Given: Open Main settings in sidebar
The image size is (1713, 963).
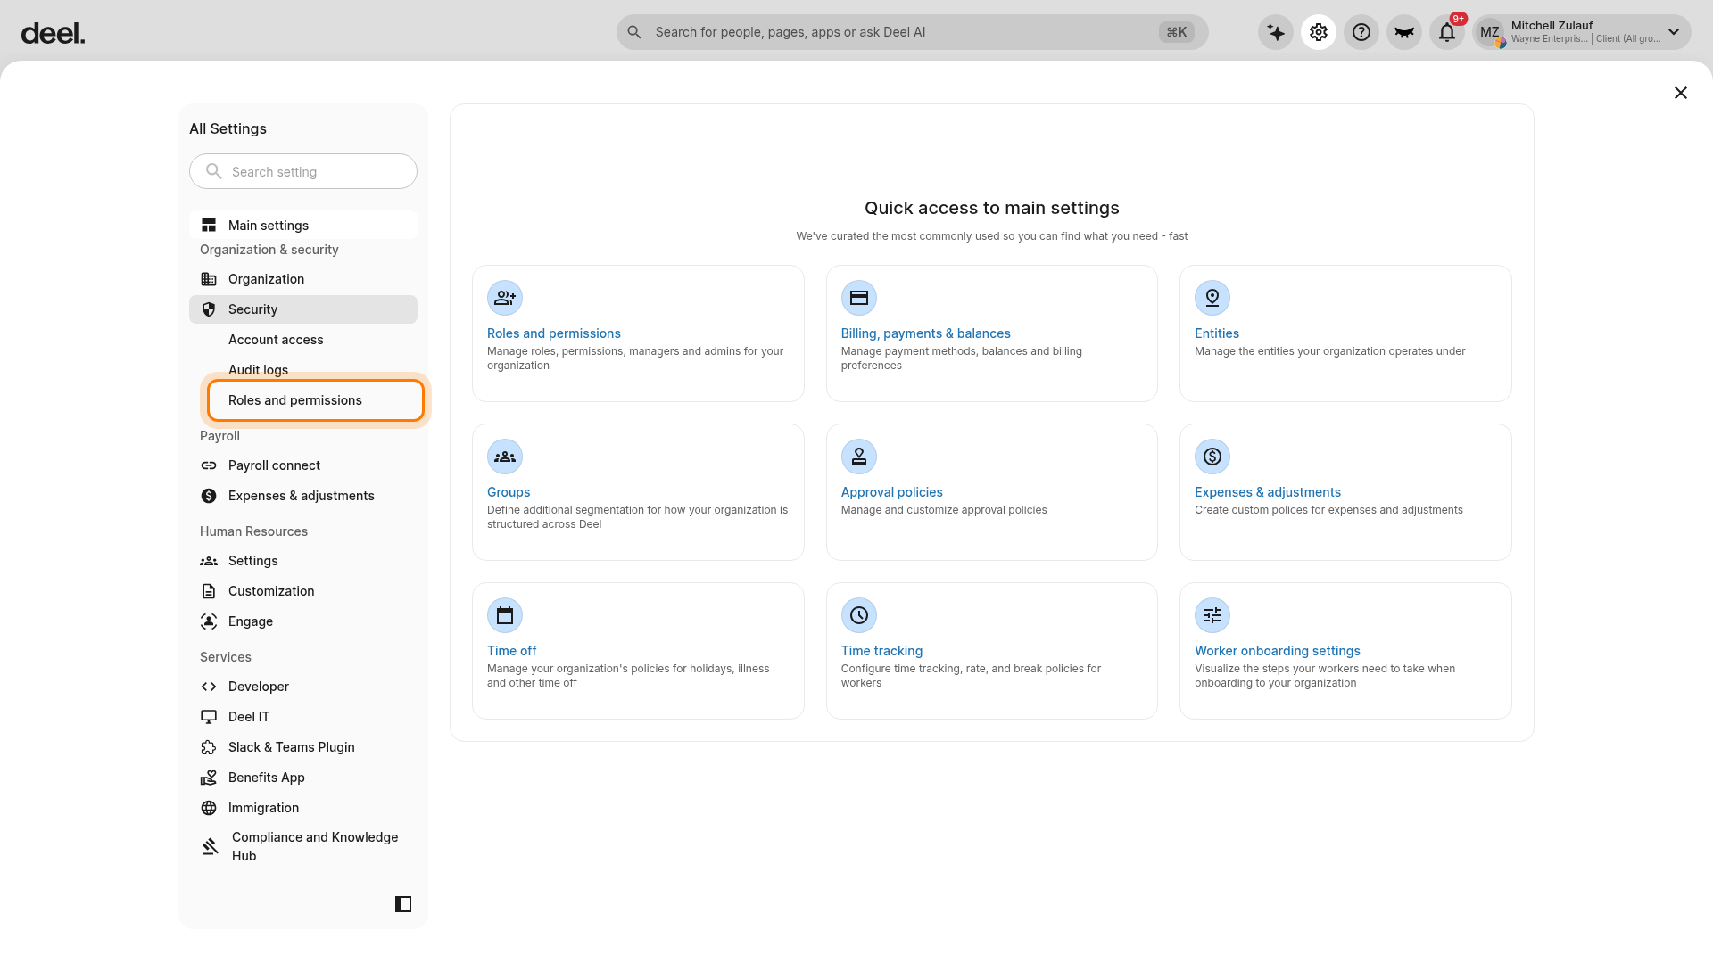Looking at the screenshot, I should pyautogui.click(x=303, y=226).
